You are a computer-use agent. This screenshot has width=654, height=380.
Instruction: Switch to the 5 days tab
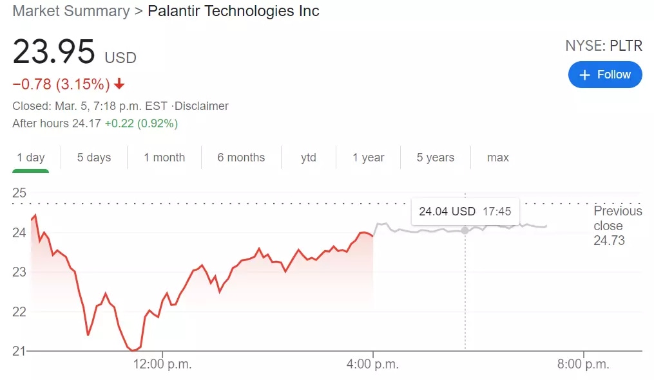[94, 158]
